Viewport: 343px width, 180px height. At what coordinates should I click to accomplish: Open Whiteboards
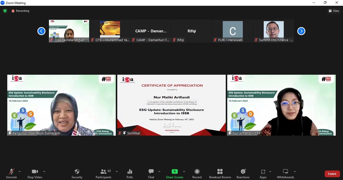285,173
